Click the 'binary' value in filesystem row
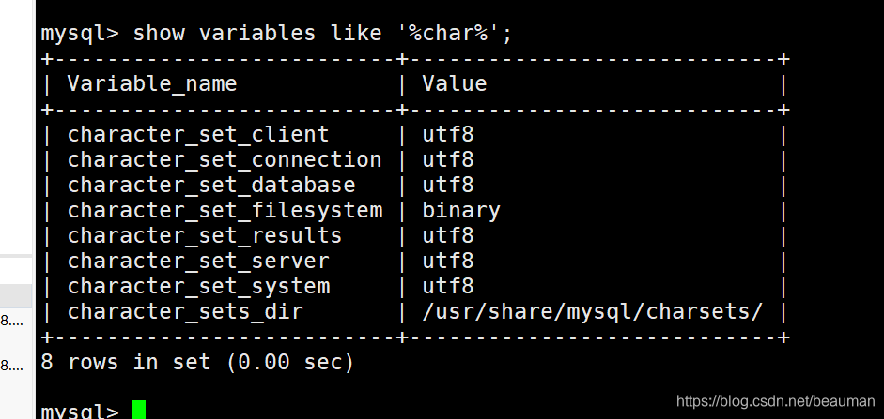 pos(461,210)
